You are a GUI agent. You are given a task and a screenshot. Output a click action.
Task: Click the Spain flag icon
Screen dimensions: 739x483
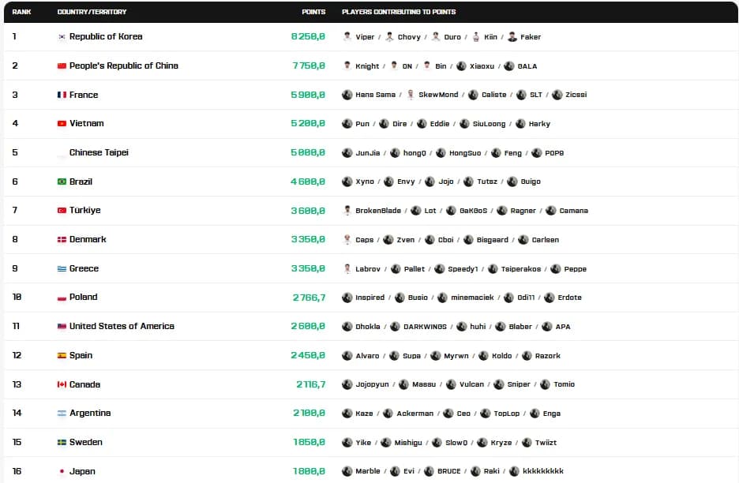pos(62,355)
